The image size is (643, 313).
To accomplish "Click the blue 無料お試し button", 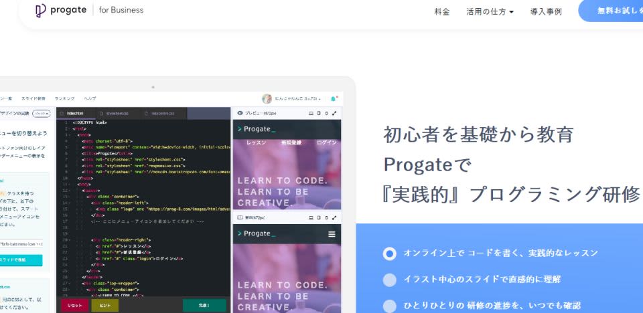I will (x=611, y=11).
